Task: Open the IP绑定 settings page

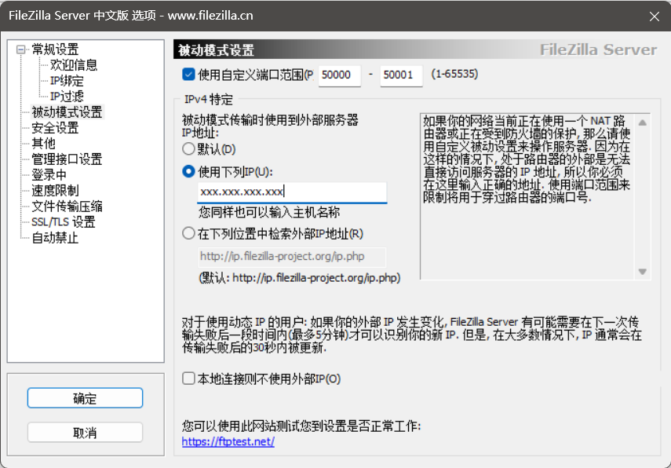Action: (67, 80)
